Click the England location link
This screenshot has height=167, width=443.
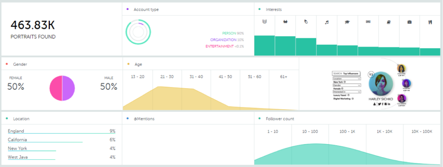(16, 131)
